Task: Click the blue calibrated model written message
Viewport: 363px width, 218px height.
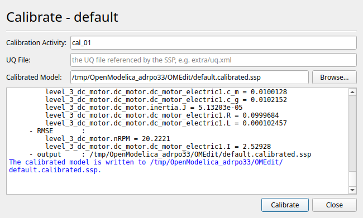Action: point(146,166)
